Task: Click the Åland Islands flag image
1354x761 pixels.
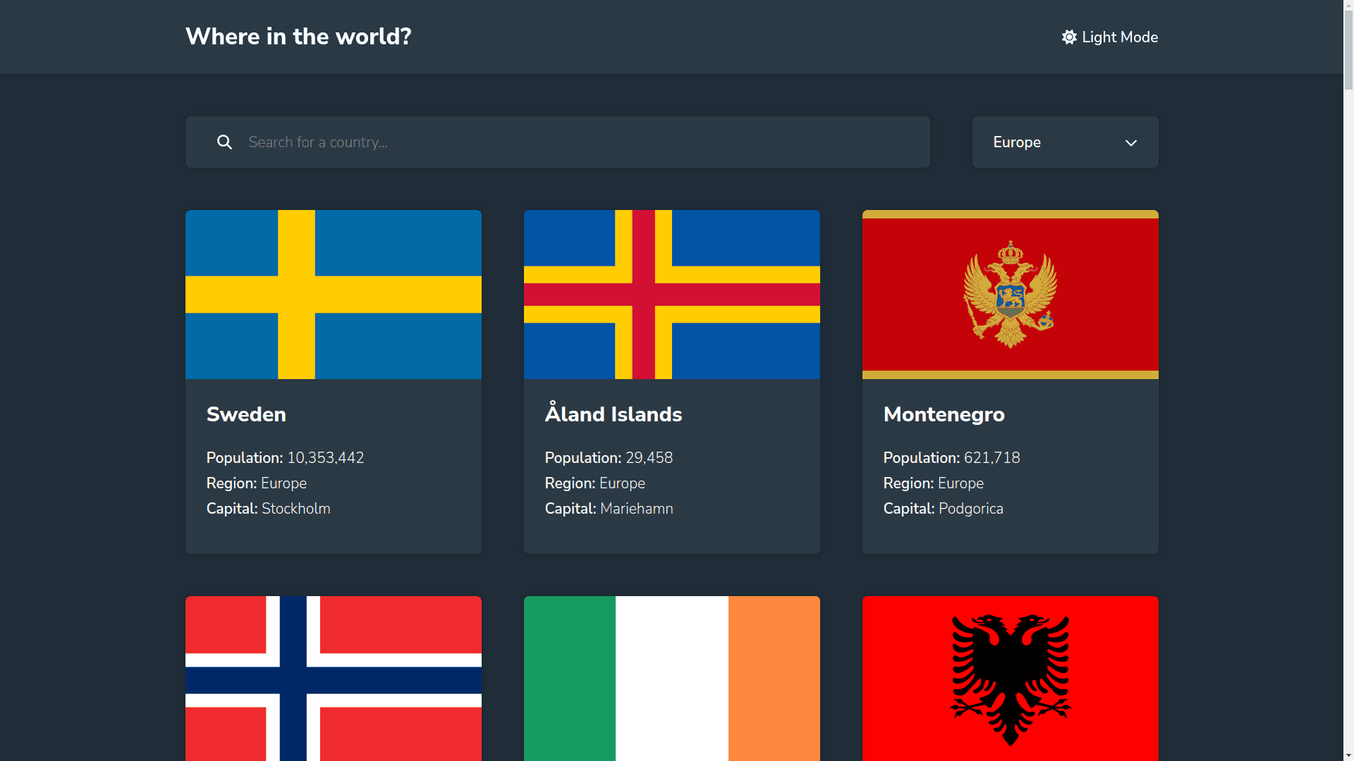Action: (671, 294)
